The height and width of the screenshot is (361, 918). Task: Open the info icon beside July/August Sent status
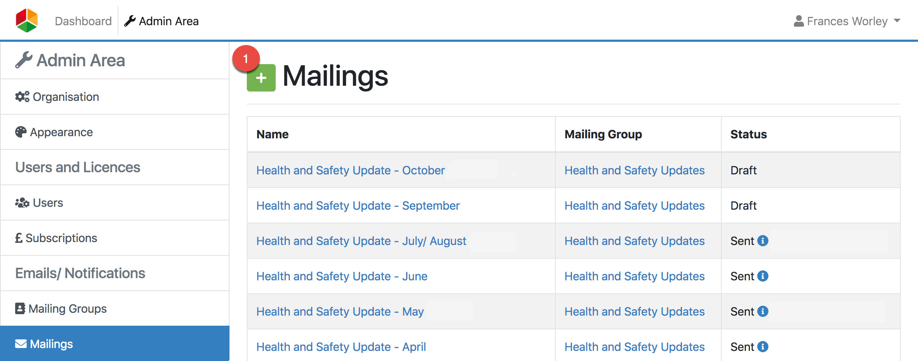click(x=763, y=241)
